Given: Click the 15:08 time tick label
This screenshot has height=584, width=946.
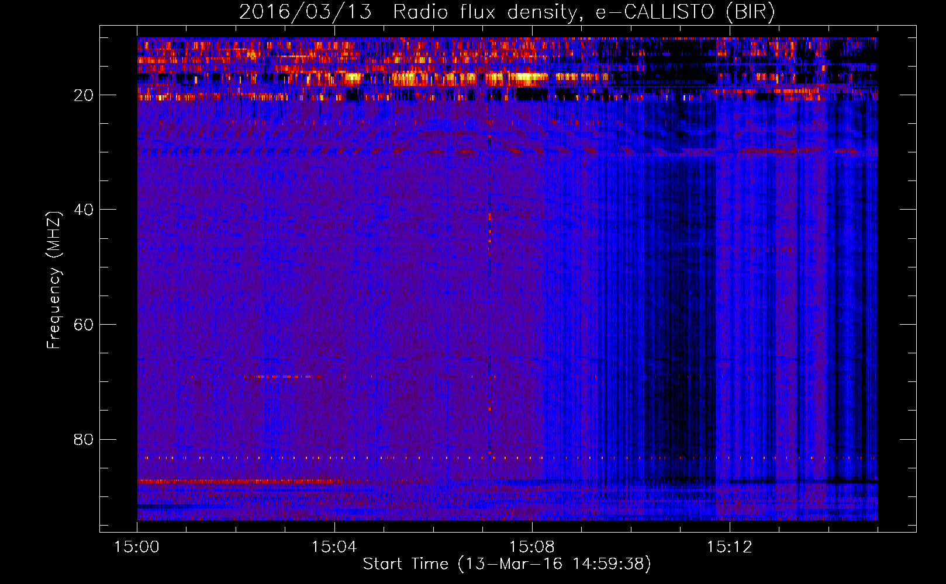Looking at the screenshot, I should 531,547.
